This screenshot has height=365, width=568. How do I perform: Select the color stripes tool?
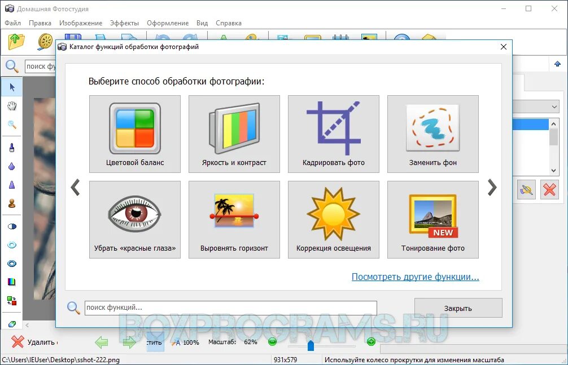[12, 282]
